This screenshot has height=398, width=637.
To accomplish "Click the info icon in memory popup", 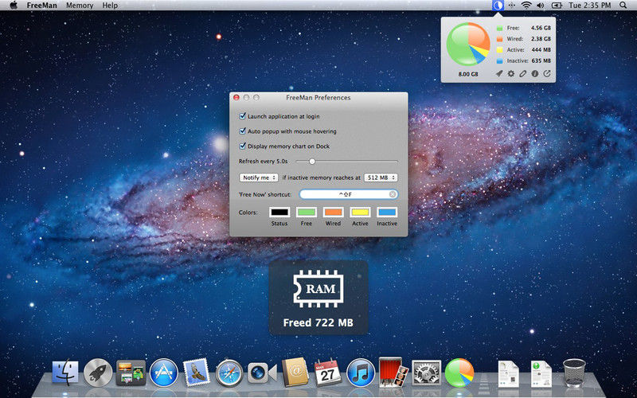I will [534, 73].
